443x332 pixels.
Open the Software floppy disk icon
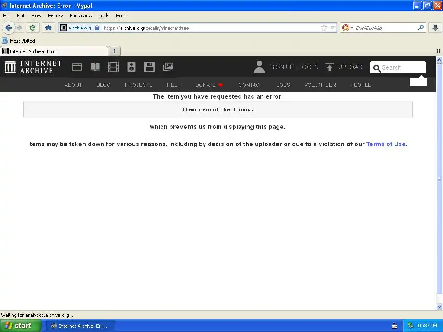pyautogui.click(x=149, y=67)
